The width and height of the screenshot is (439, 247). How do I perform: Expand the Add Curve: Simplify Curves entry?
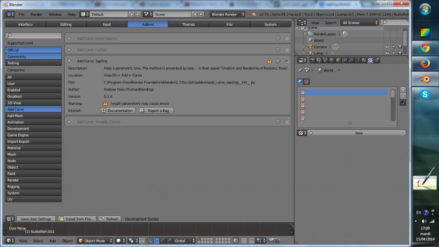coord(69,122)
